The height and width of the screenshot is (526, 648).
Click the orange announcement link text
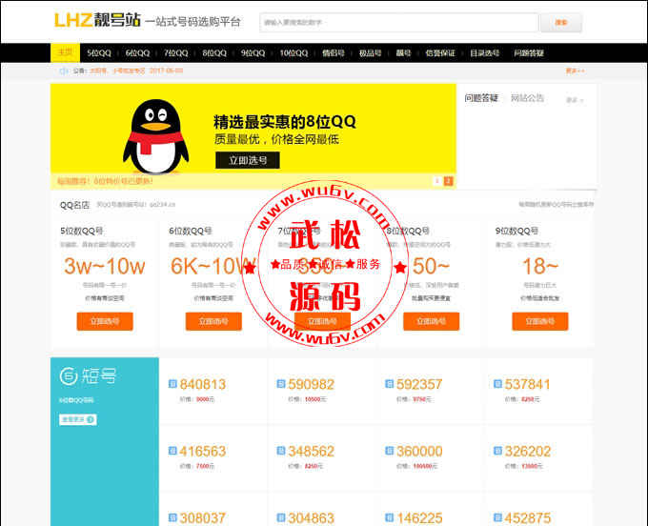(x=136, y=71)
